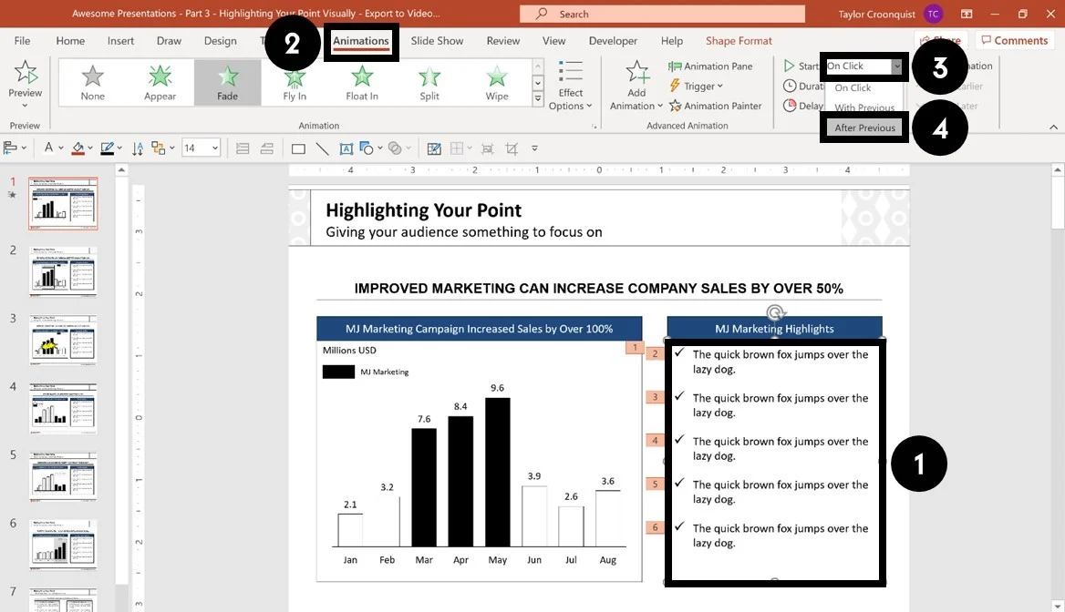Switch to the Insert tab
The height and width of the screenshot is (612, 1065).
(120, 41)
